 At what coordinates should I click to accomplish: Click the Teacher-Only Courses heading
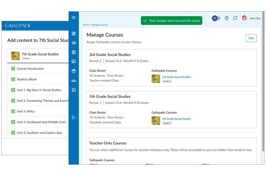point(108,143)
